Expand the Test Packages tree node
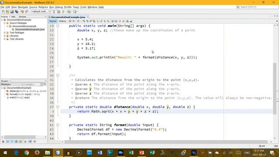 [x=4, y=33]
